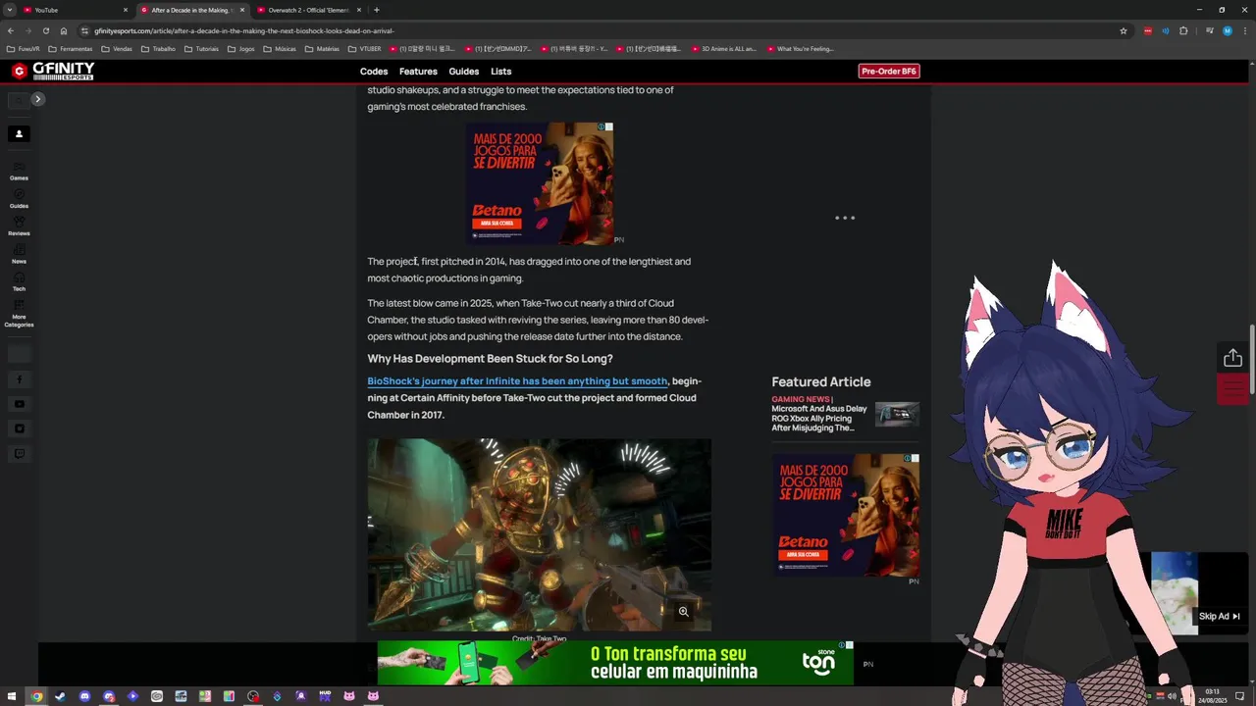The height and width of the screenshot is (706, 1256).
Task: Open Gfinity Facebook page icon
Action: click(x=19, y=379)
